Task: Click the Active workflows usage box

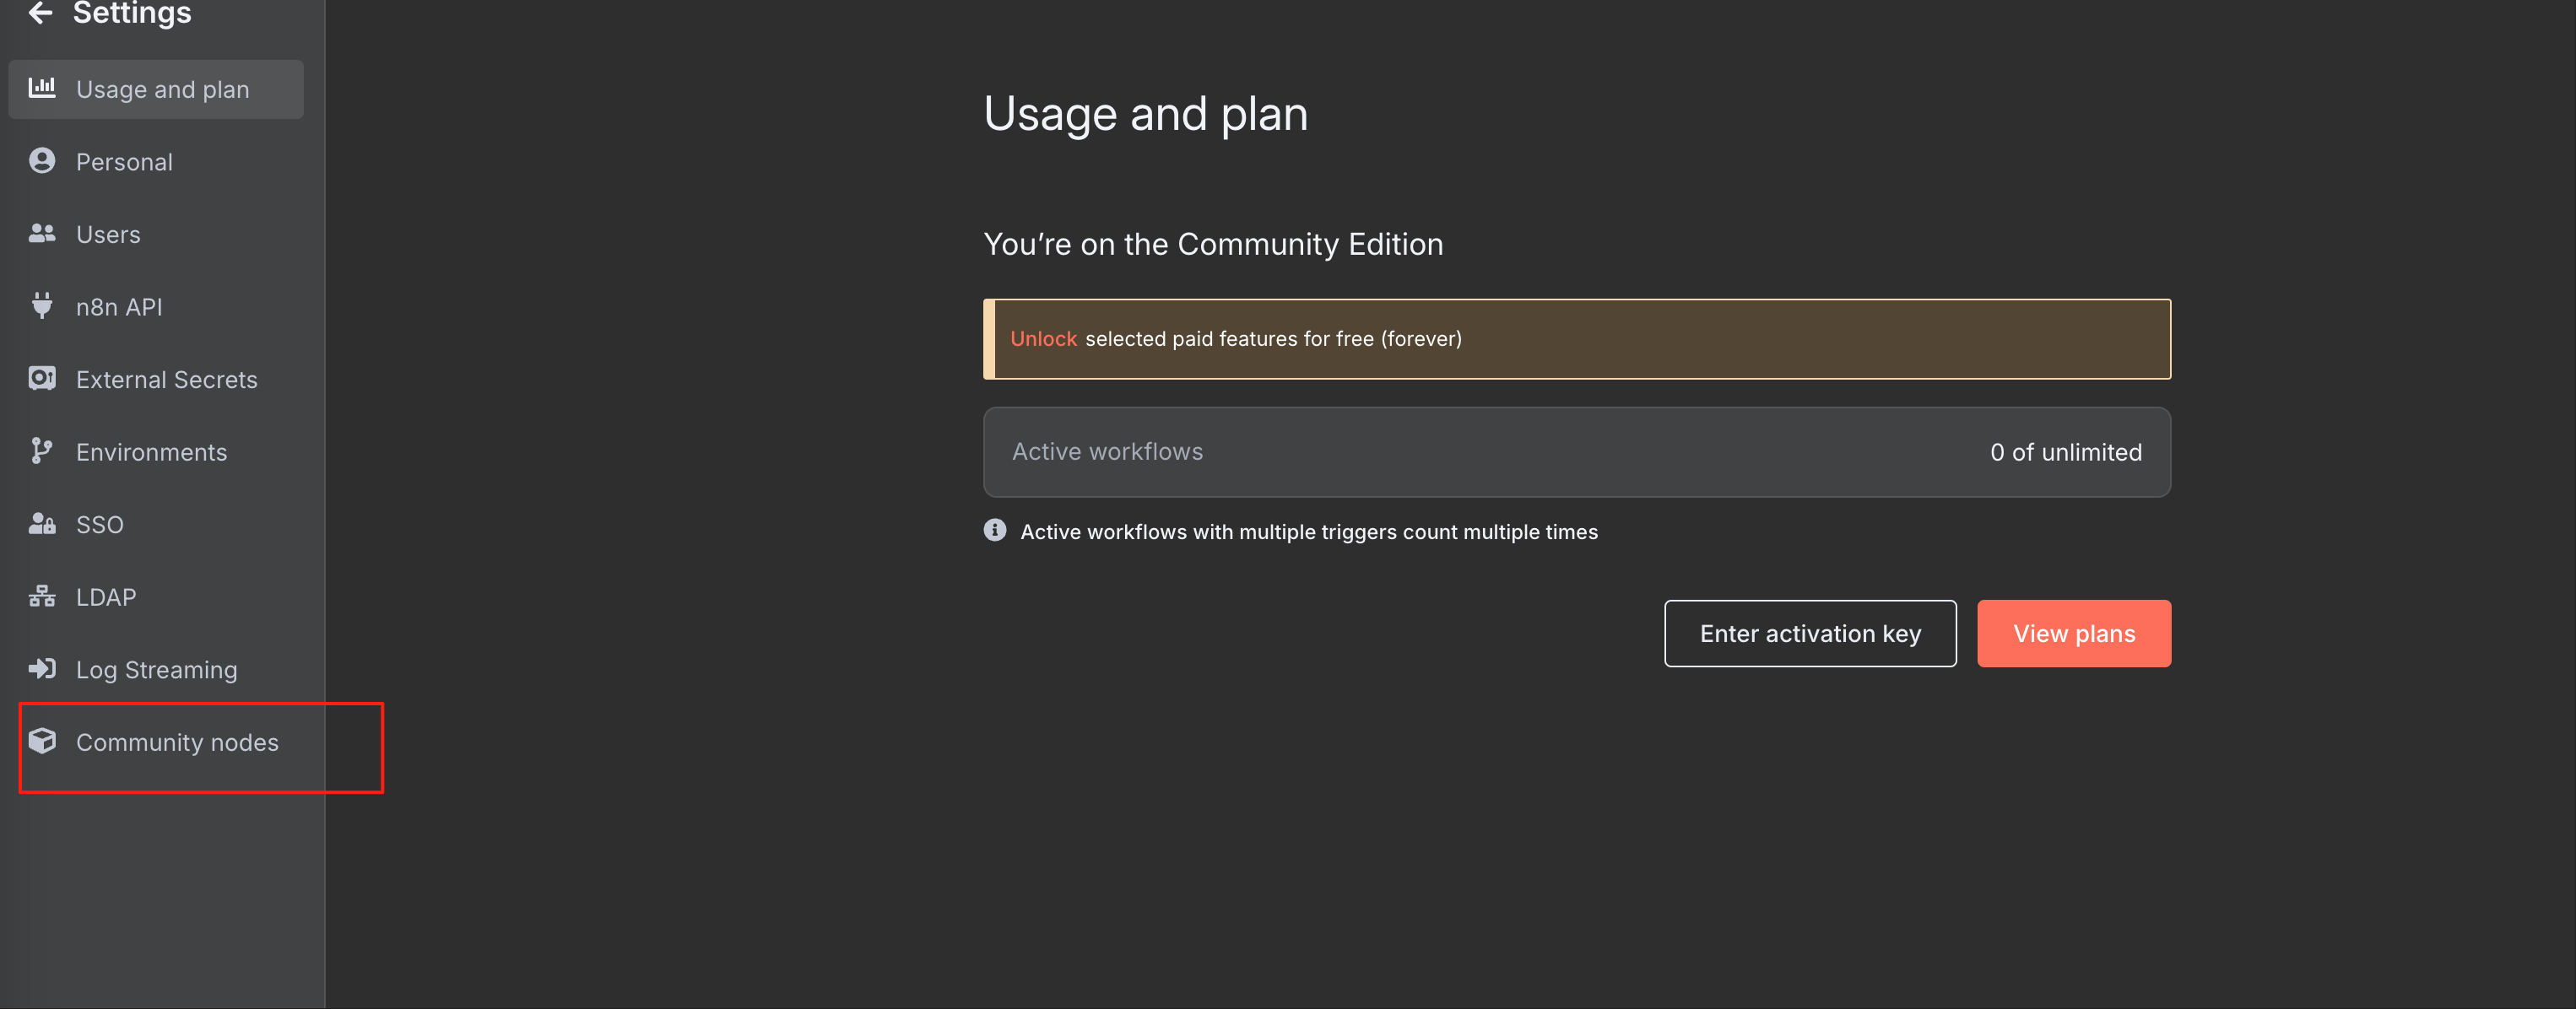Action: click(x=1576, y=452)
